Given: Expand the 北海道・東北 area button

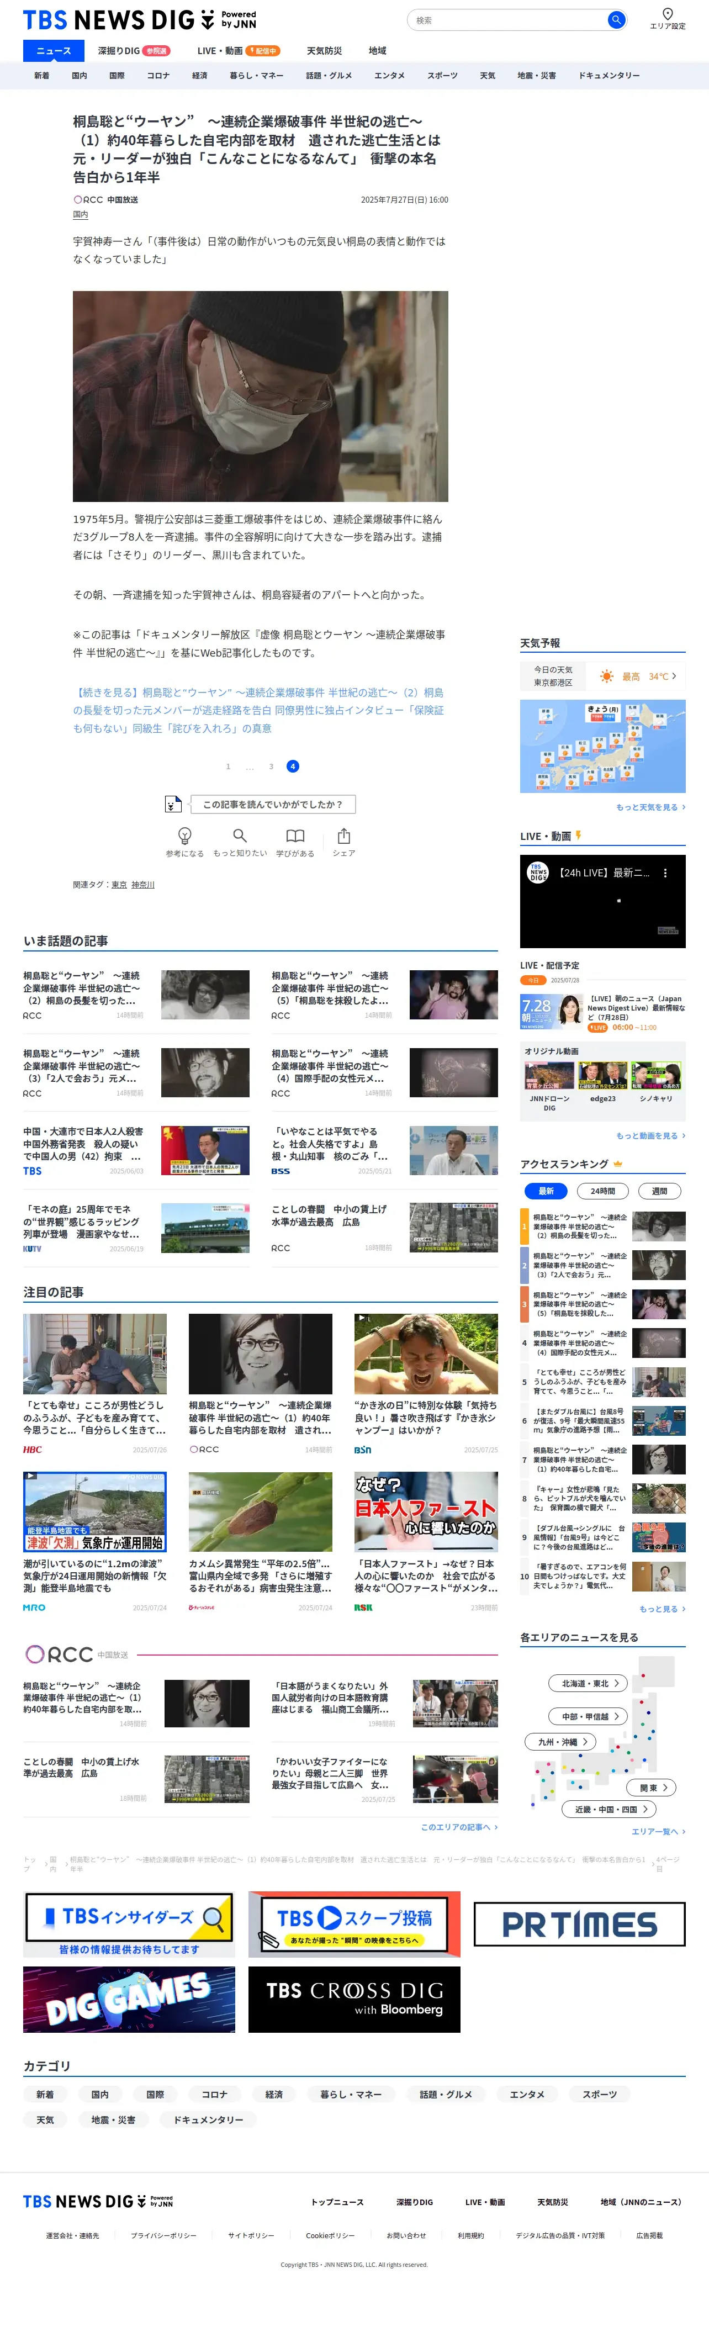Looking at the screenshot, I should coord(588,1683).
